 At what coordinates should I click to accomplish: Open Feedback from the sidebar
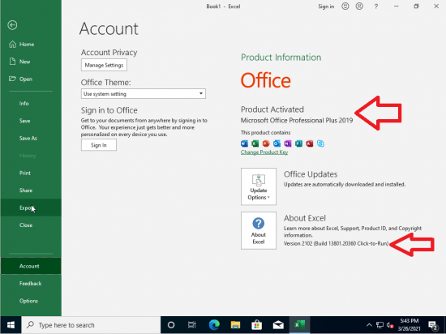(x=31, y=284)
